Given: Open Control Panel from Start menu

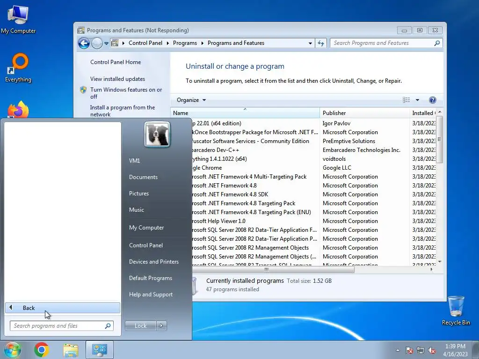Looking at the screenshot, I should [x=146, y=245].
